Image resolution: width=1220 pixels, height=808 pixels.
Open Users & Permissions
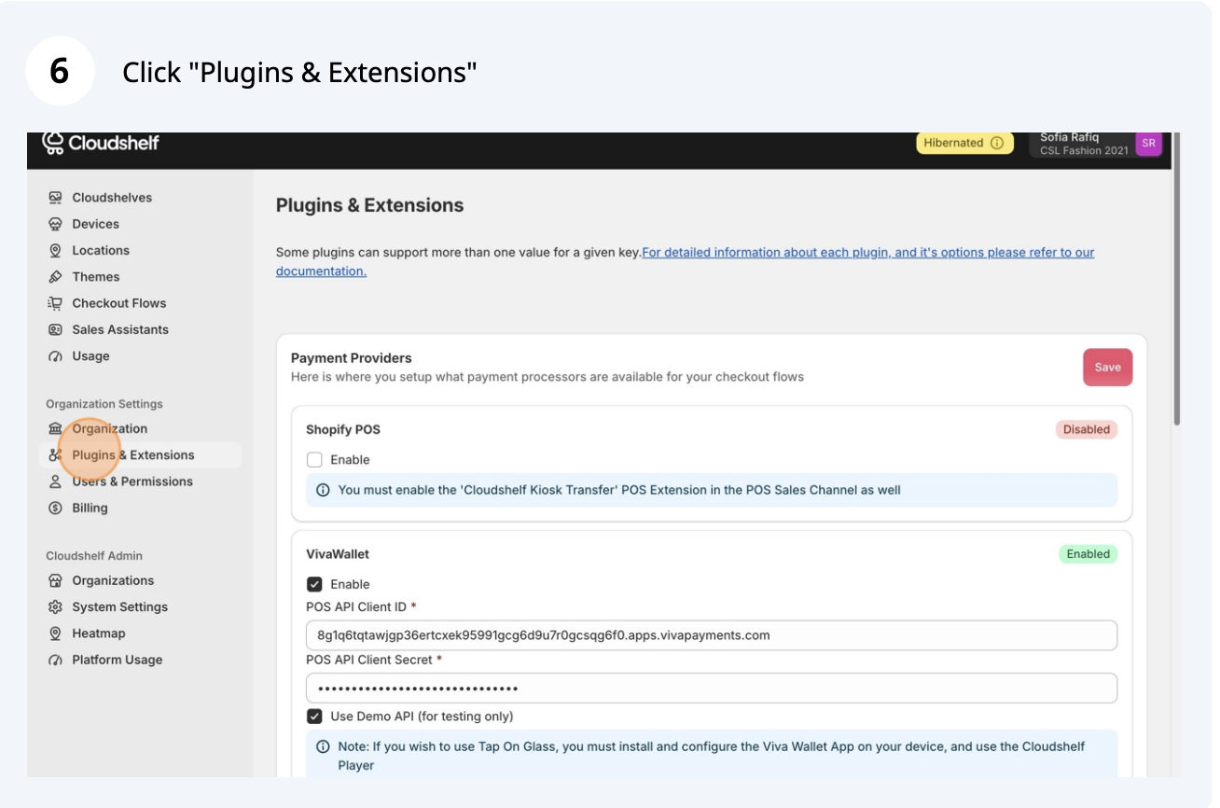[x=132, y=481]
